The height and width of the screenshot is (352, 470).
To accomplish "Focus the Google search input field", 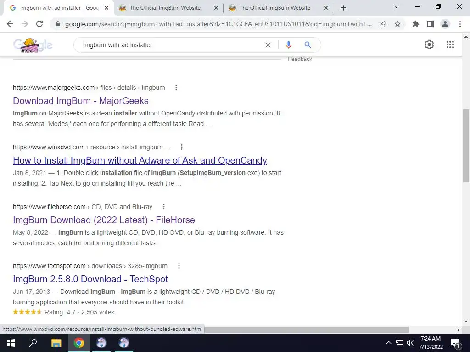I will point(171,45).
